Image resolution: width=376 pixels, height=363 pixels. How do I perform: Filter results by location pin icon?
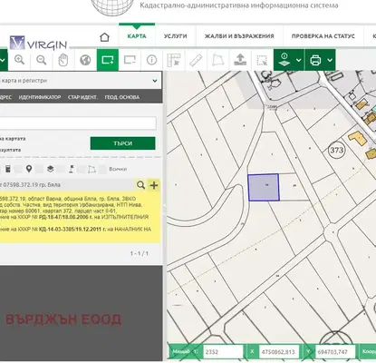pyautogui.click(x=29, y=169)
